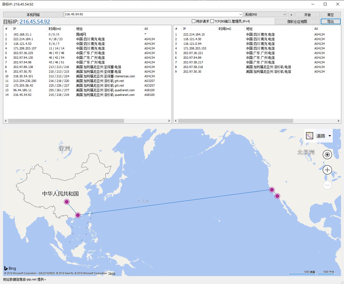
Task: Click the + button beside the DNS selector
Action: (291, 14)
